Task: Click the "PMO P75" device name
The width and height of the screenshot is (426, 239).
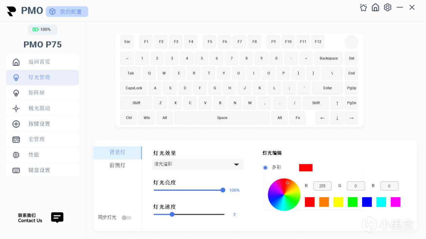Action: pos(43,44)
